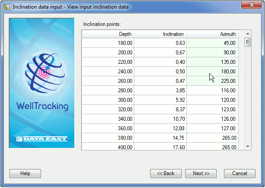This screenshot has width=265, height=188.
Task: Proceed with the Next >> button
Action: pos(201,173)
